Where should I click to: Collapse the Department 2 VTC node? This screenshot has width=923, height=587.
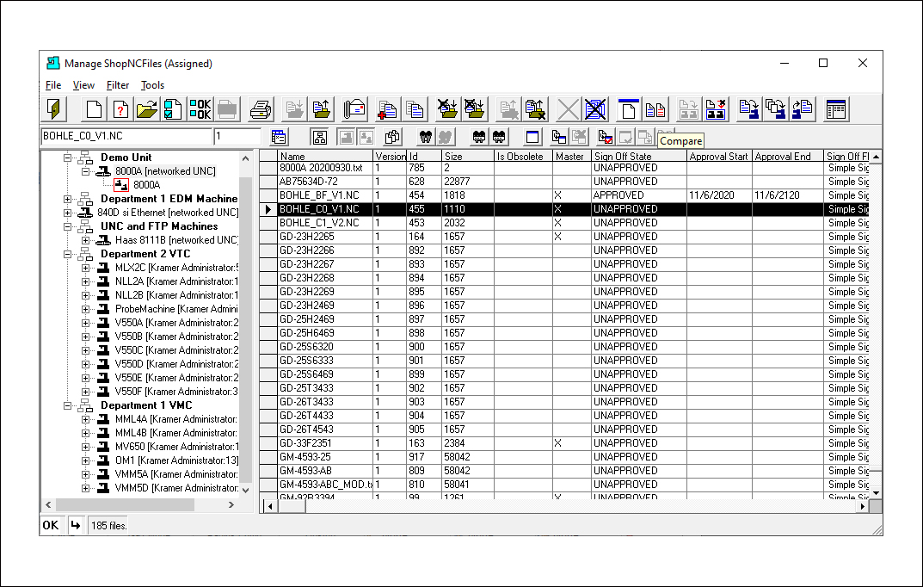coord(68,255)
